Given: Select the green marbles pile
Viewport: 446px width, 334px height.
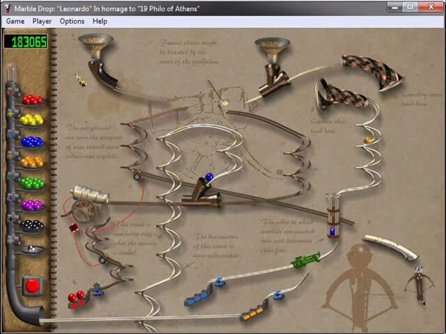Looking at the screenshot, I should tap(32, 183).
